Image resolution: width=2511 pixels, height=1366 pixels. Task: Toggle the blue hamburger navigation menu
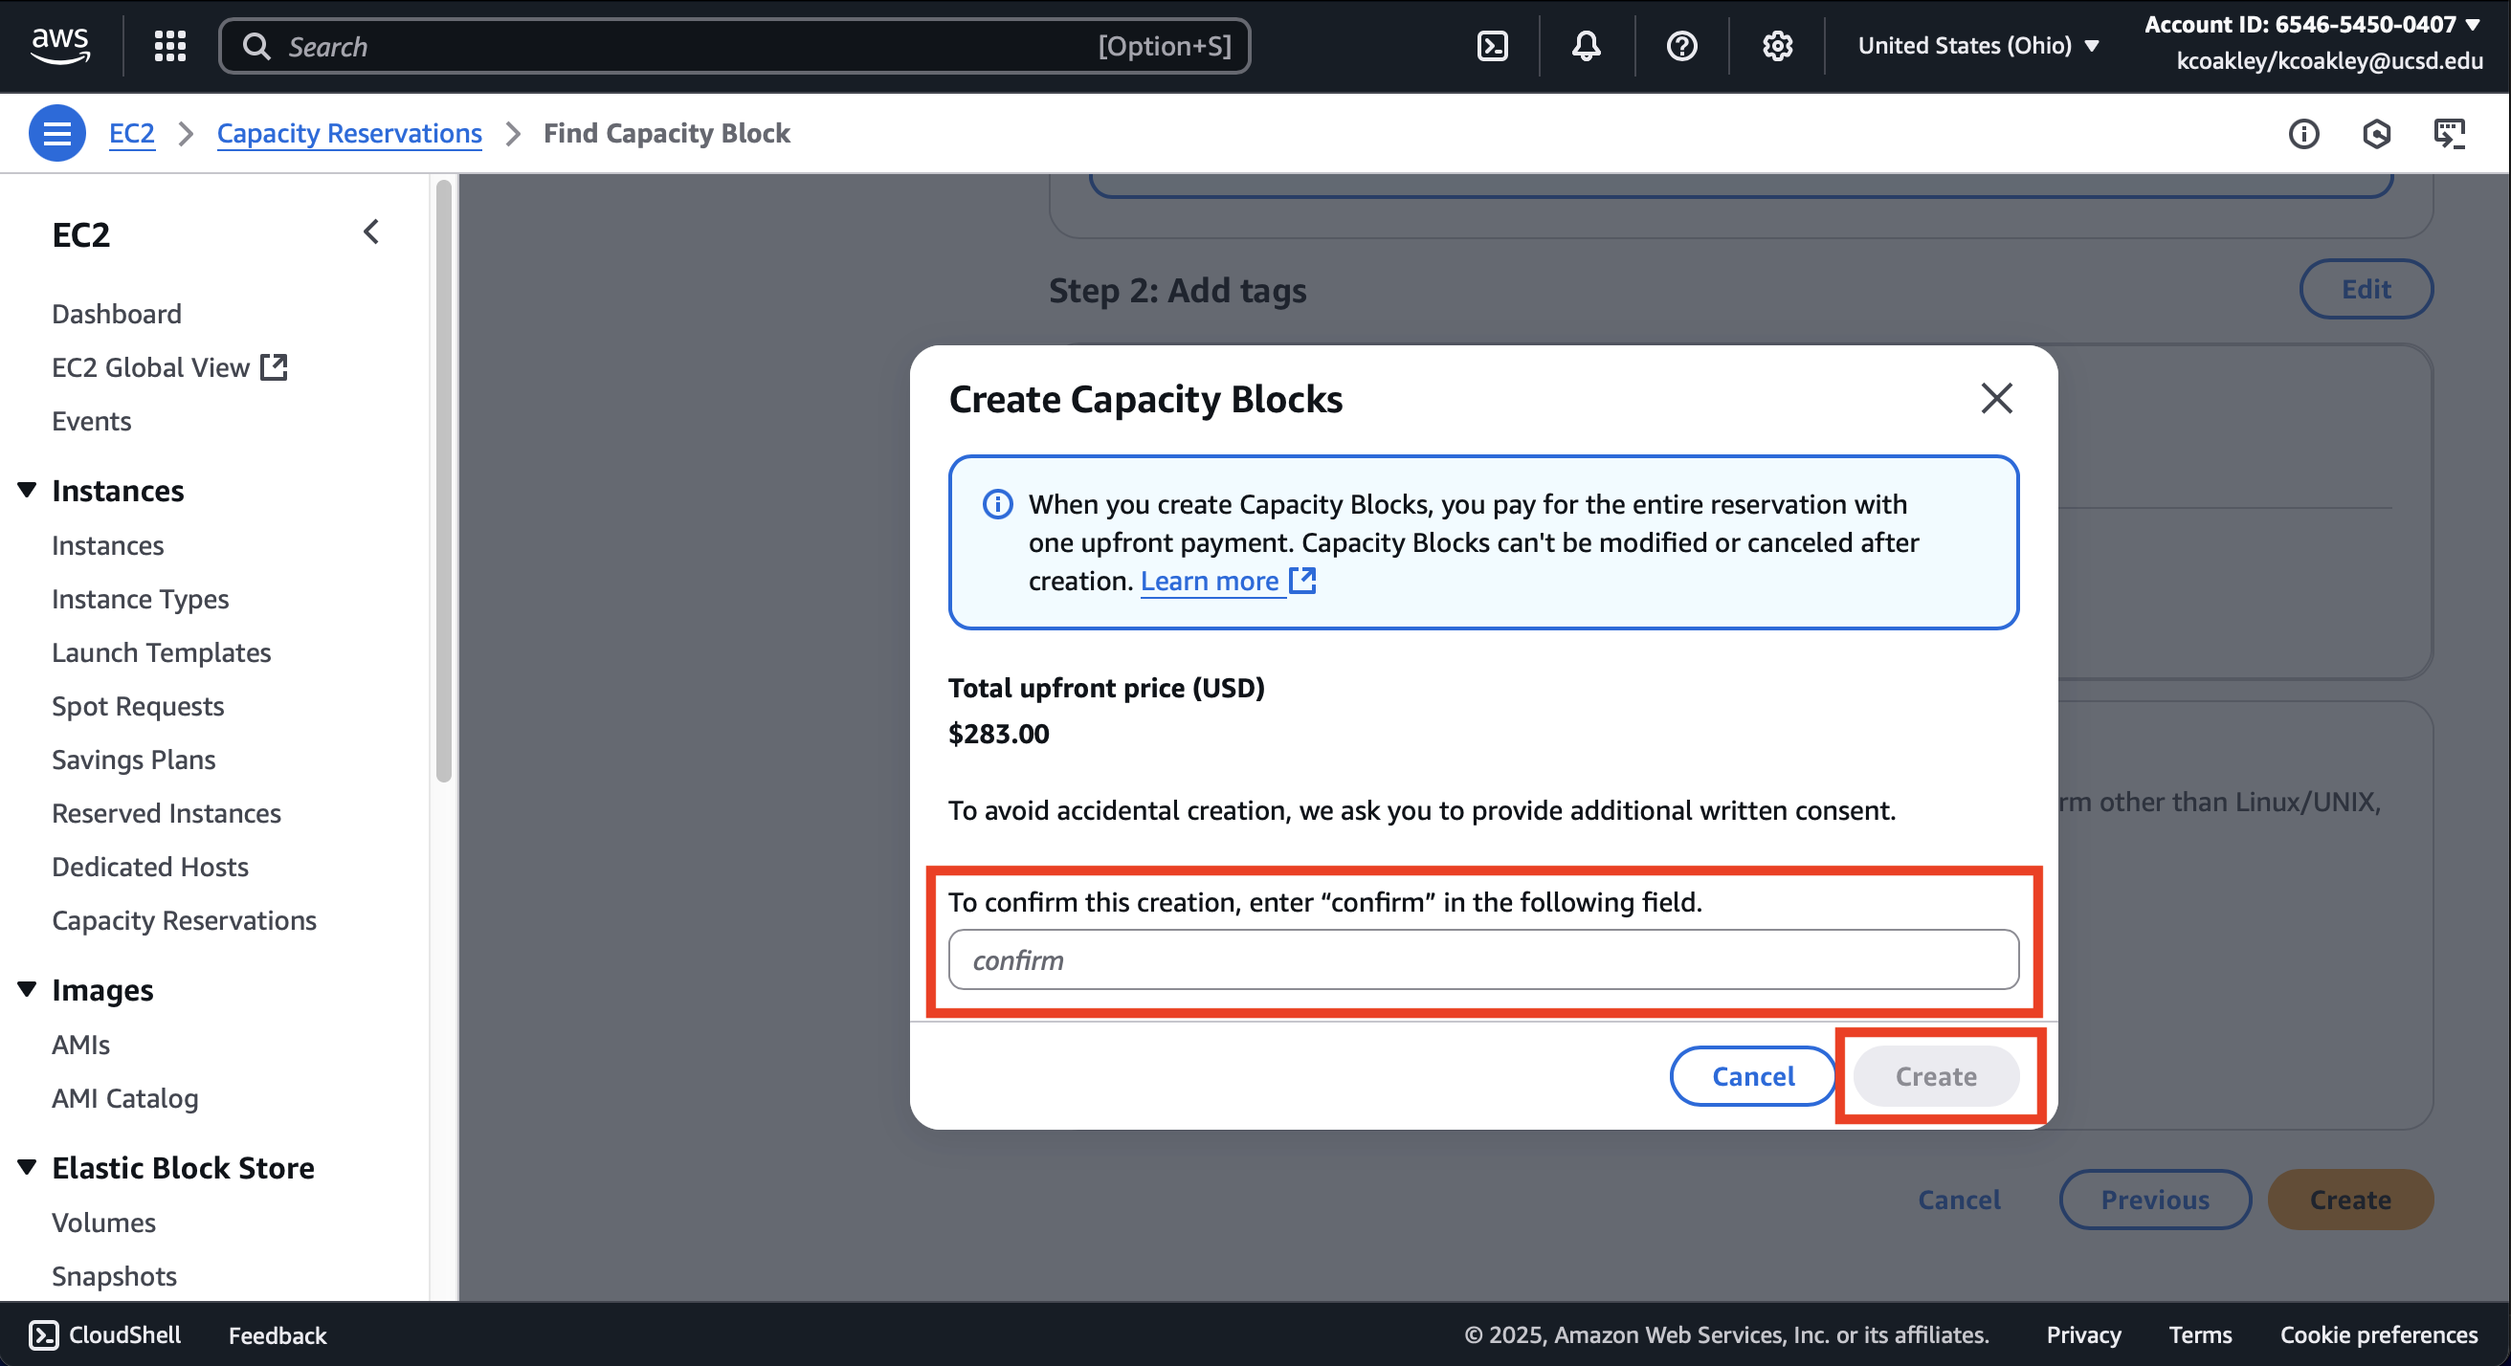pyautogui.click(x=56, y=133)
